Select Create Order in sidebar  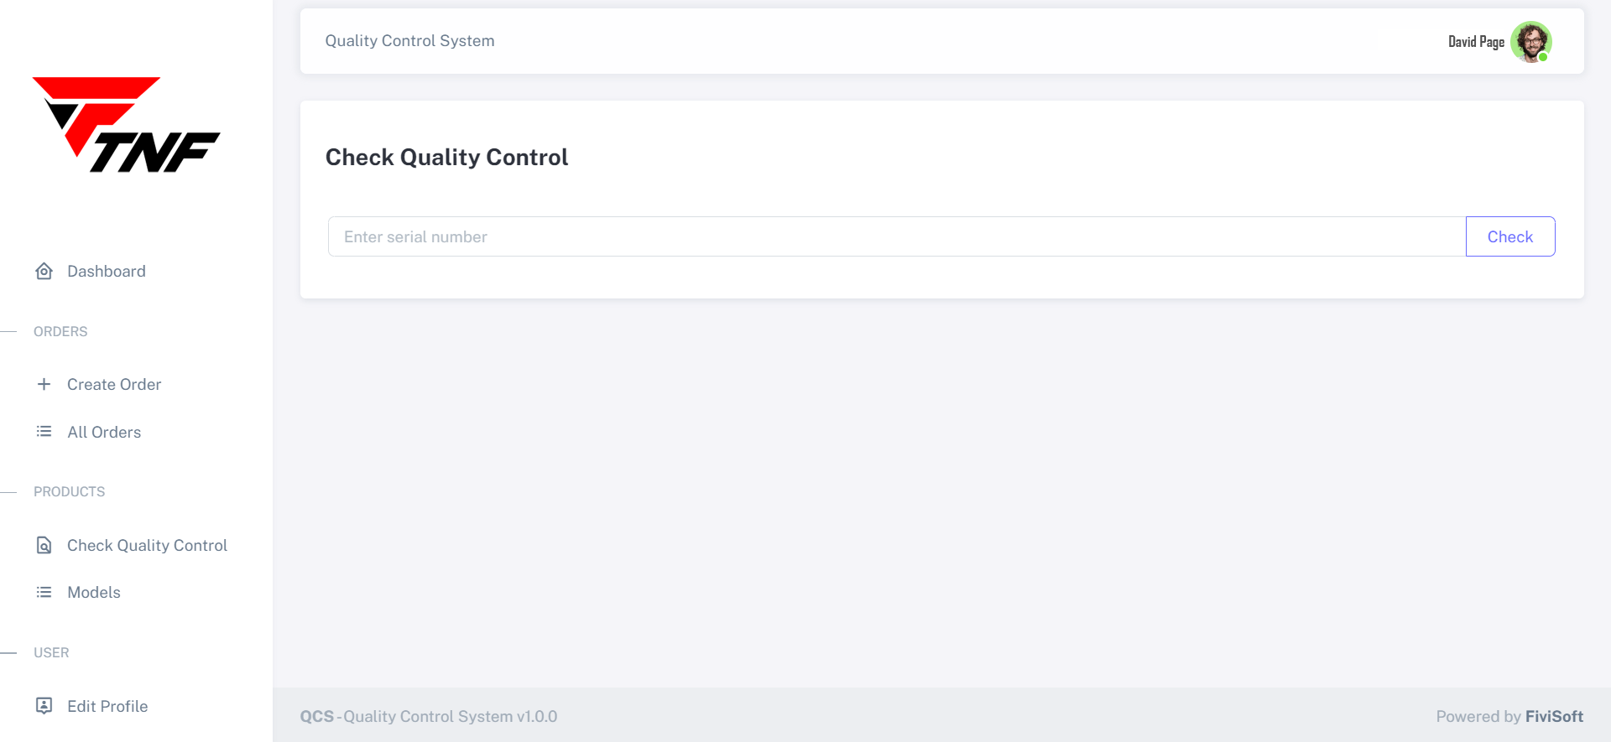point(114,385)
